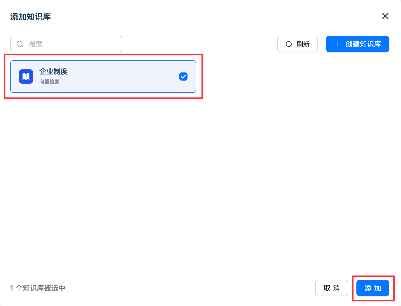This screenshot has width=401, height=306.
Task: Click the magnifier icon in search box
Action: coord(20,44)
